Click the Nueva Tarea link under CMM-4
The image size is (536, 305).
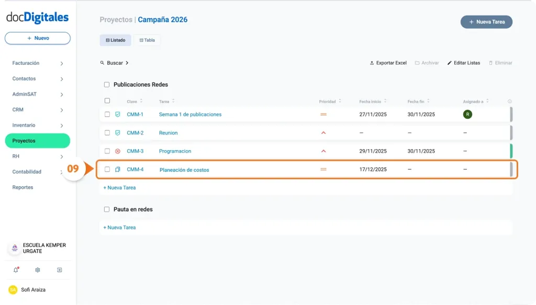pos(119,187)
